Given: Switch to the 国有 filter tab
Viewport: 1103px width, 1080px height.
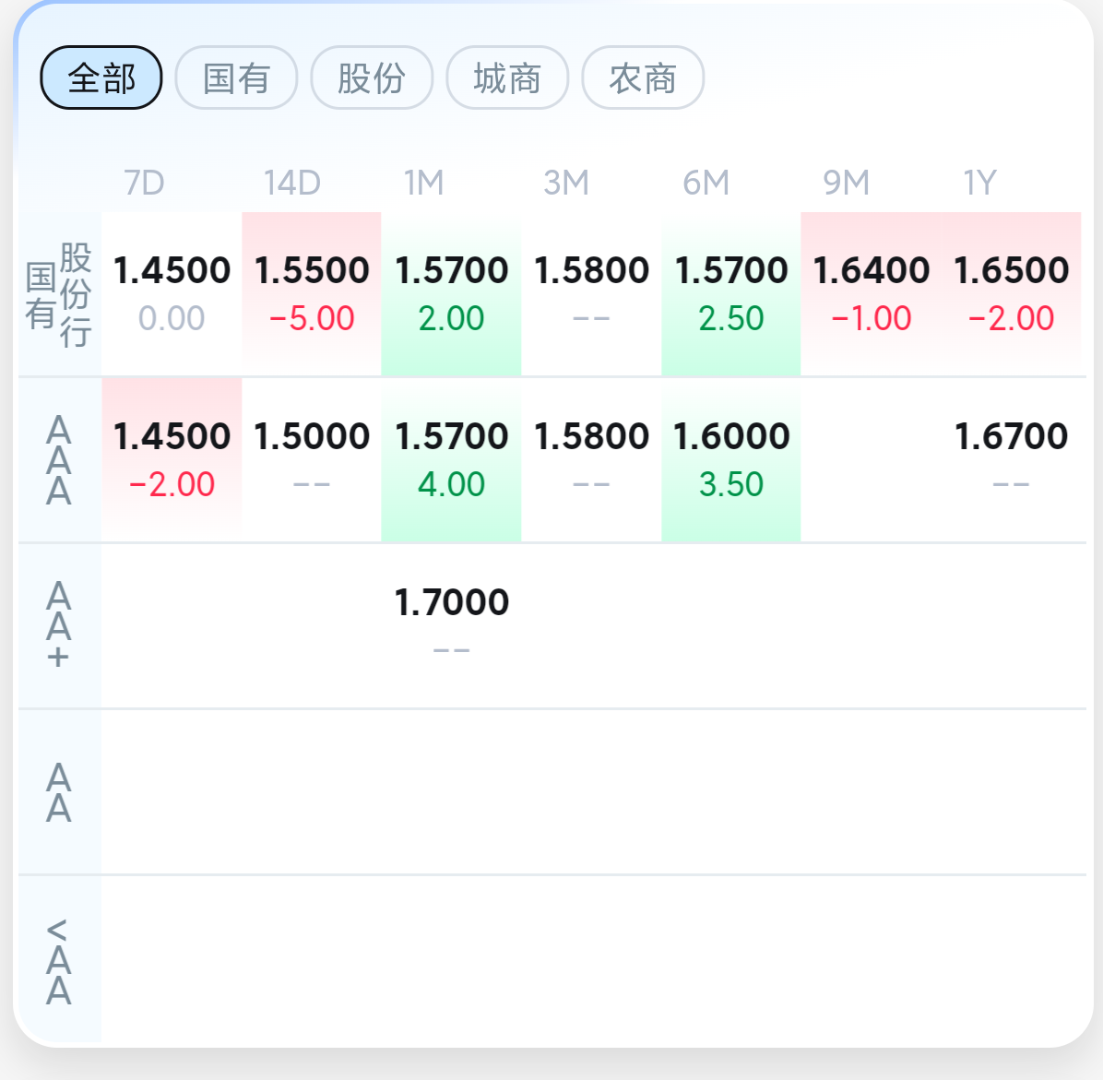Looking at the screenshot, I should click(x=236, y=77).
